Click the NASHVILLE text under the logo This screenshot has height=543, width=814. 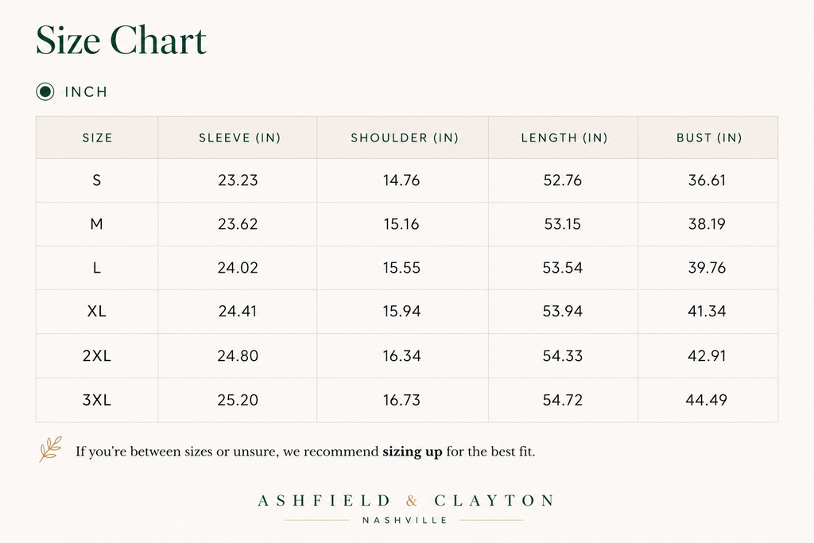click(405, 520)
